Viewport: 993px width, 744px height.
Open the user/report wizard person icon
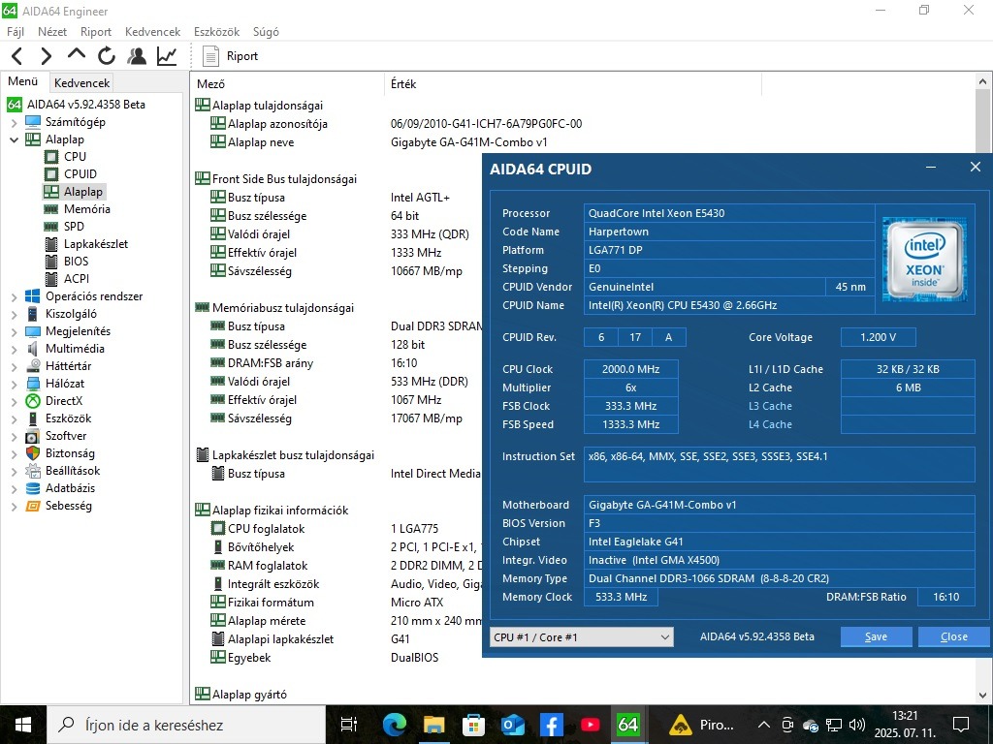click(136, 56)
